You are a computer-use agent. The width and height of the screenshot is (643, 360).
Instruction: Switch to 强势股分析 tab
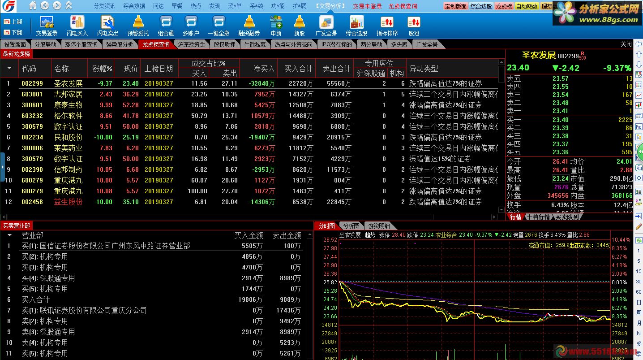tap(120, 44)
